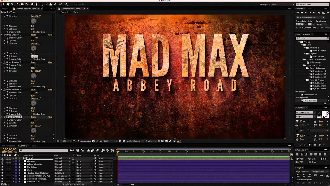
Task: Expand the Vignette layer properties
Action: 13,161
